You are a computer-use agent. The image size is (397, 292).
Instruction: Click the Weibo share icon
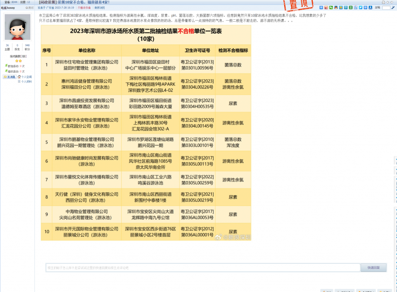(326, 8)
